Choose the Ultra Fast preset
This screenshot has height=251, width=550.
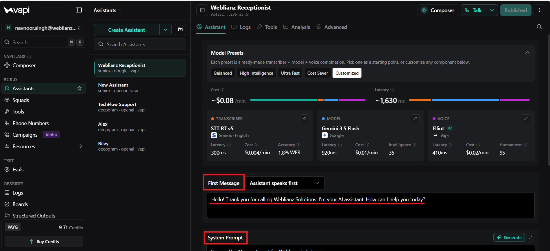tap(290, 73)
